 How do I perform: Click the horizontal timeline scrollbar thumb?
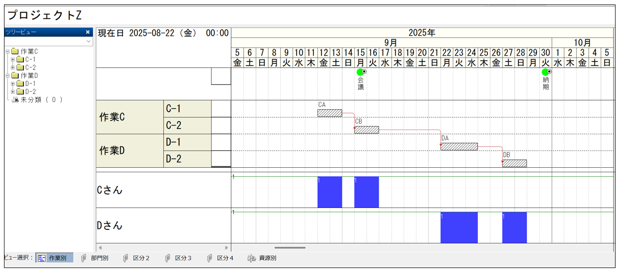point(290,247)
